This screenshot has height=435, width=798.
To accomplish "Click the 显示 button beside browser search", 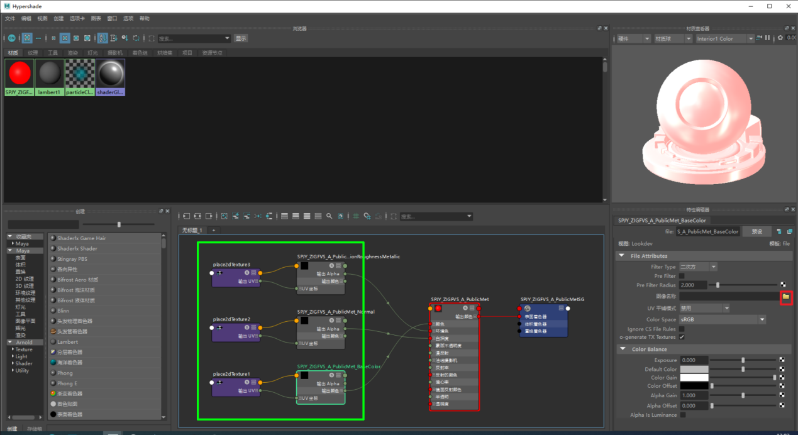I will [241, 38].
